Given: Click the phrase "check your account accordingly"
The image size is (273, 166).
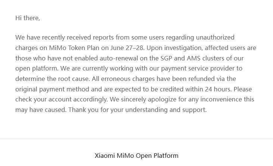Looking at the screenshot, I should coord(62,100).
